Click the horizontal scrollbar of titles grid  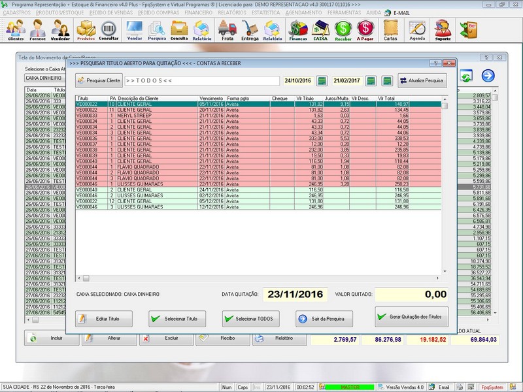pyautogui.click(x=259, y=278)
